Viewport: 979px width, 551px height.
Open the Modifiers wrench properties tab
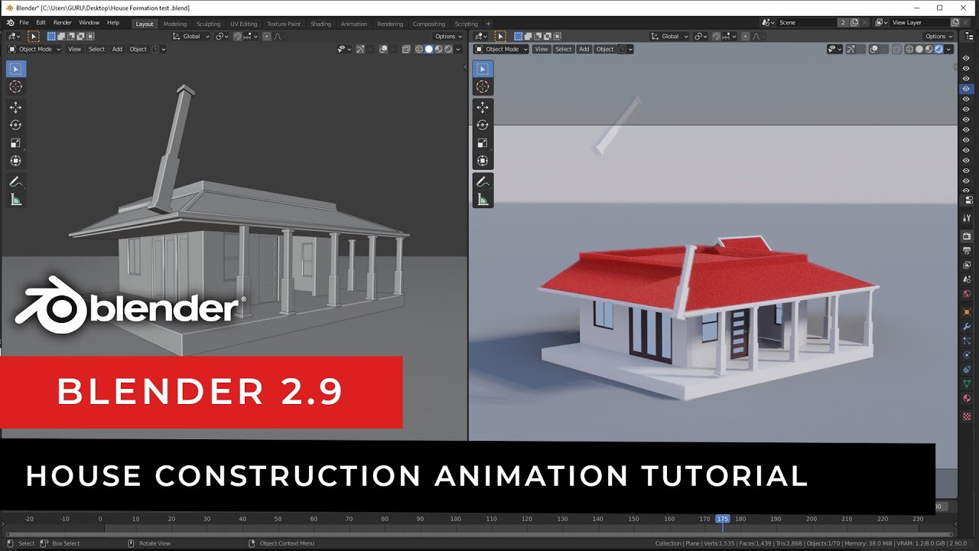[x=967, y=327]
